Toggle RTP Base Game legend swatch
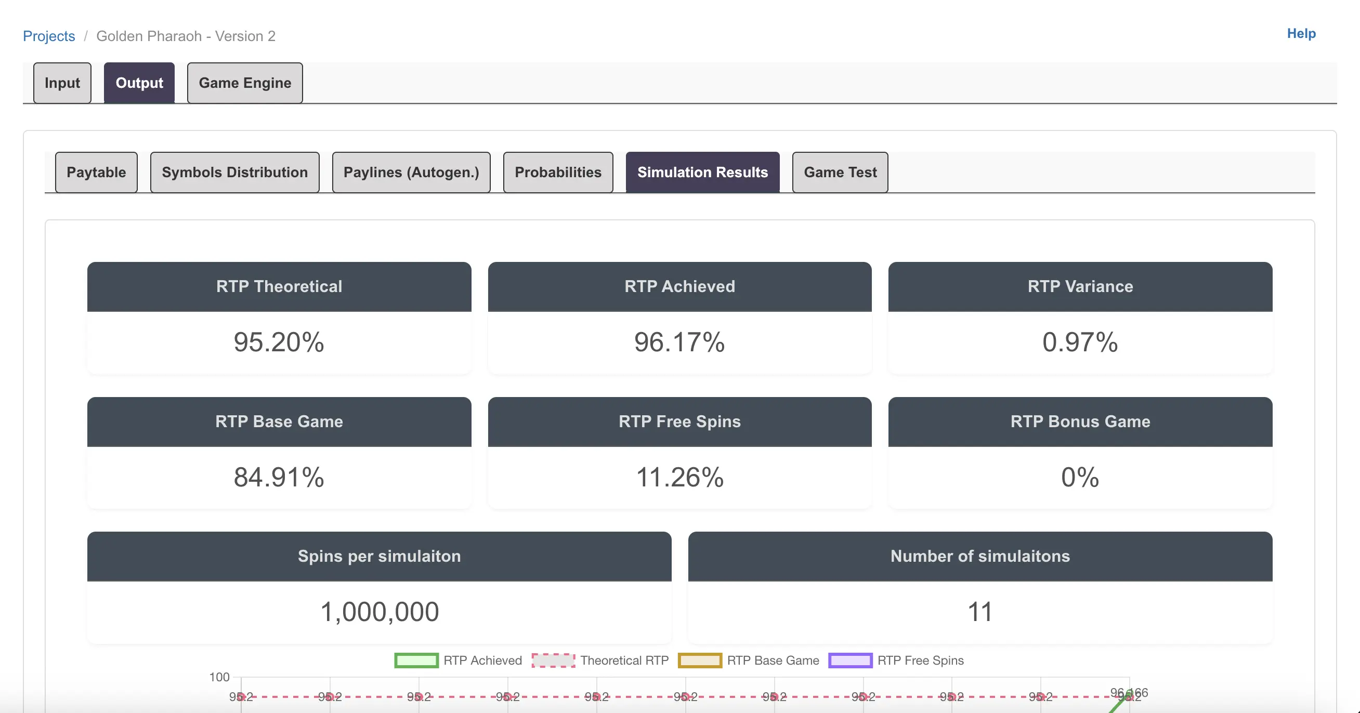 coord(700,660)
